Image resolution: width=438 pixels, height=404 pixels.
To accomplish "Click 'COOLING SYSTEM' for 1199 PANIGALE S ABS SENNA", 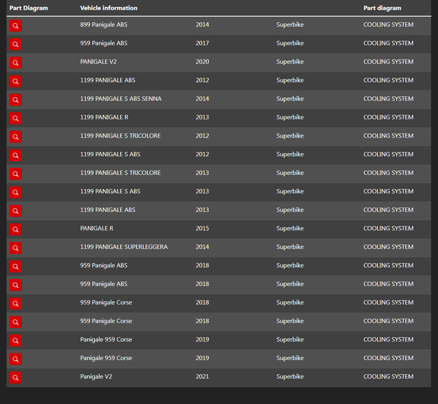I will (388, 99).
